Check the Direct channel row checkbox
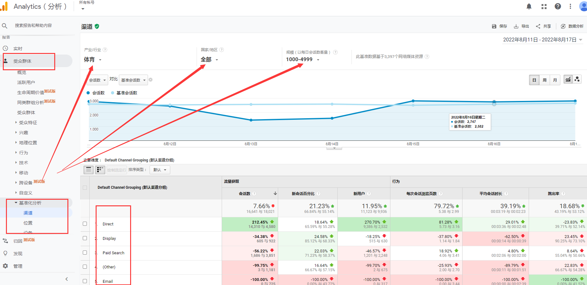Screen dimensions: 587x285 (85, 224)
